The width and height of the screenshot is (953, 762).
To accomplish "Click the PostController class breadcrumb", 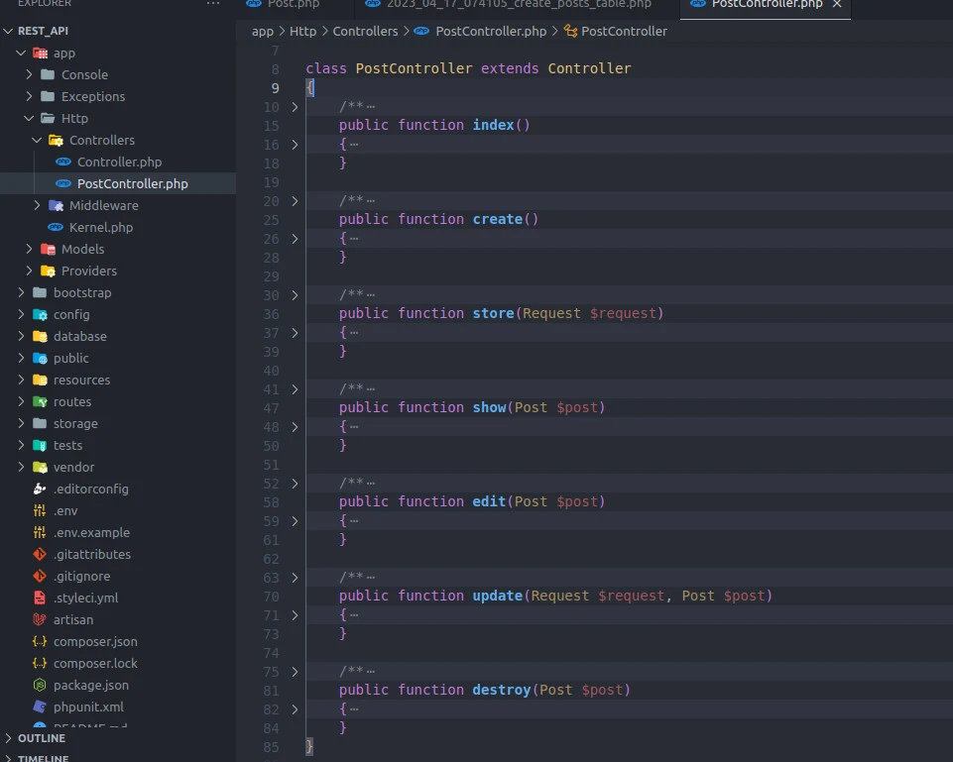I will 624,31.
